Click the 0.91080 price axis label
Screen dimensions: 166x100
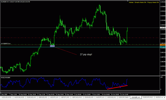[163, 34]
